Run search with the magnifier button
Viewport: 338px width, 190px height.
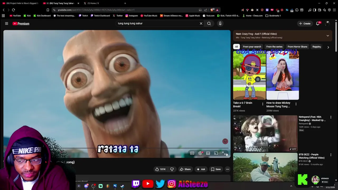[x=209, y=23]
